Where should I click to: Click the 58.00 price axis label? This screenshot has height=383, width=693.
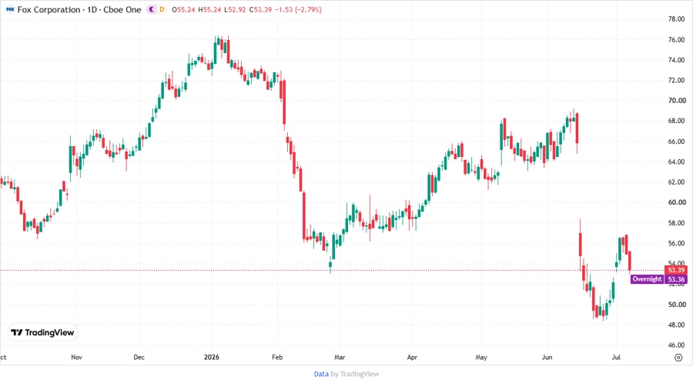pos(676,223)
